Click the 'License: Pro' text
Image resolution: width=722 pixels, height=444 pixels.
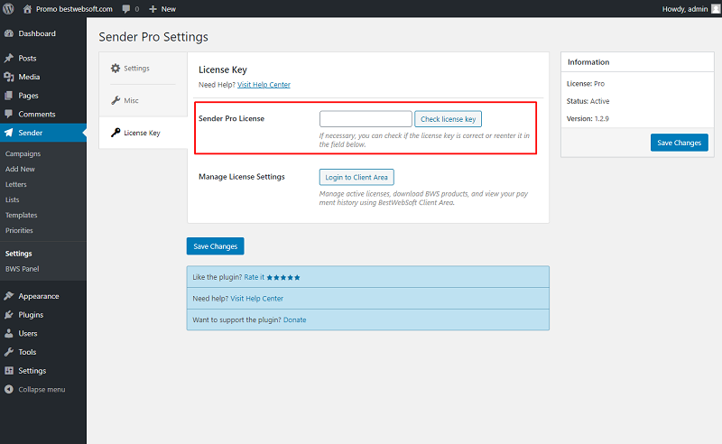585,83
